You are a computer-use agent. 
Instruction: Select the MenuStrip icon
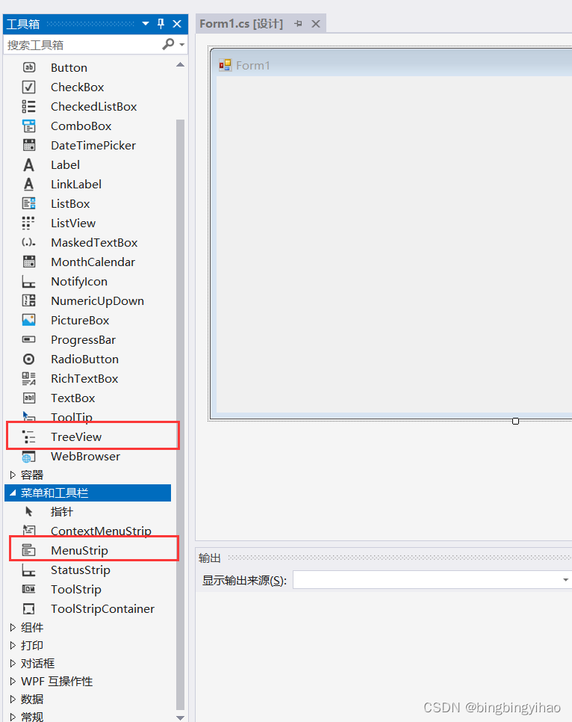click(28, 550)
